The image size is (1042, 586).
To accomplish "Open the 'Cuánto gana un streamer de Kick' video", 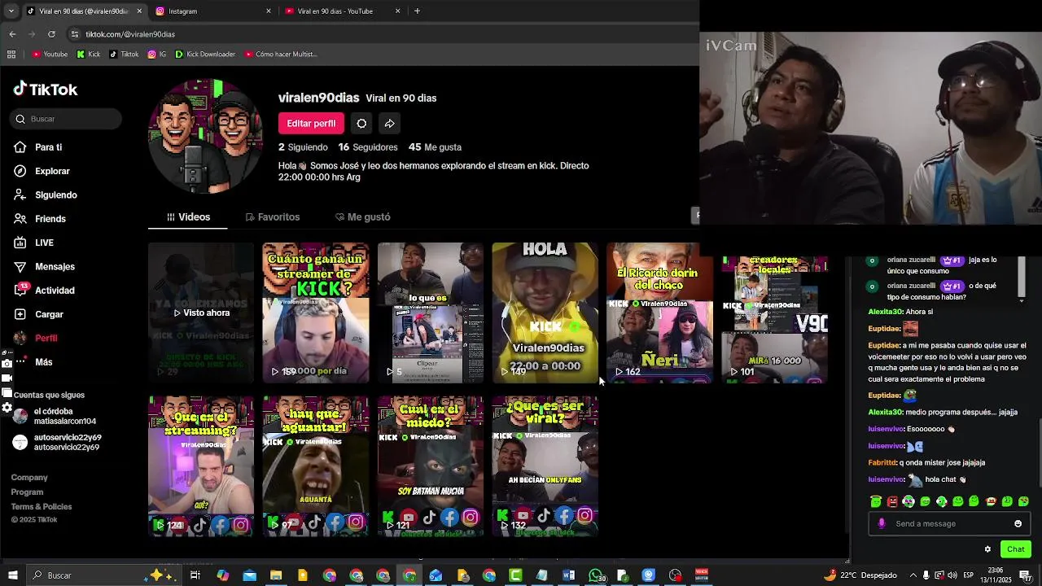I will click(x=316, y=313).
